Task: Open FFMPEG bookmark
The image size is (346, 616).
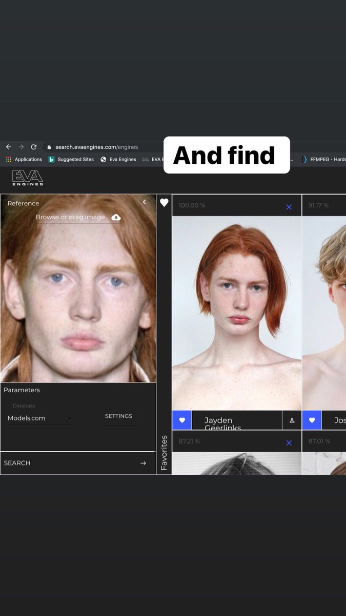Action: 323,159
